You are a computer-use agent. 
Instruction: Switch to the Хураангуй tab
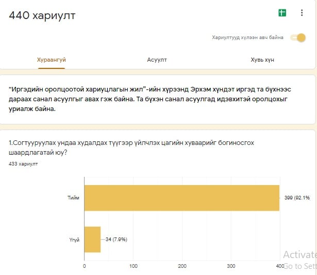click(x=51, y=60)
